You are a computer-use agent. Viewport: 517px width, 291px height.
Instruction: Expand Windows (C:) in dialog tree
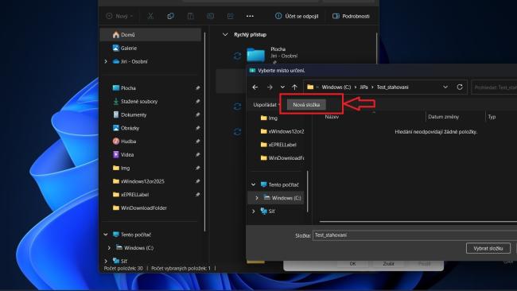pyautogui.click(x=257, y=198)
